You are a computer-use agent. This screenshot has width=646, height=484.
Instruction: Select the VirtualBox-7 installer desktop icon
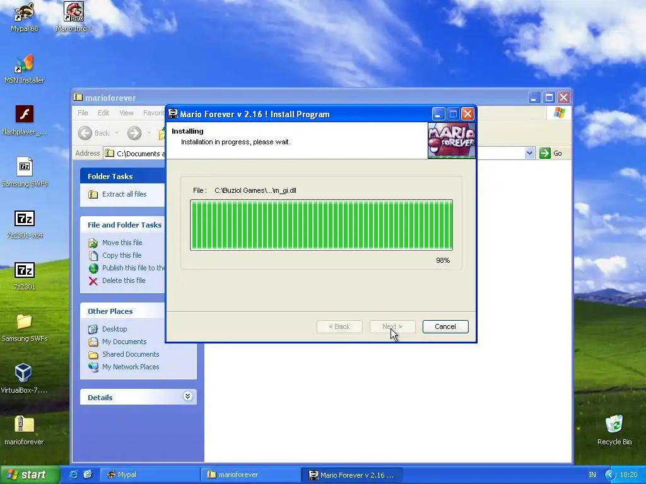click(x=25, y=379)
